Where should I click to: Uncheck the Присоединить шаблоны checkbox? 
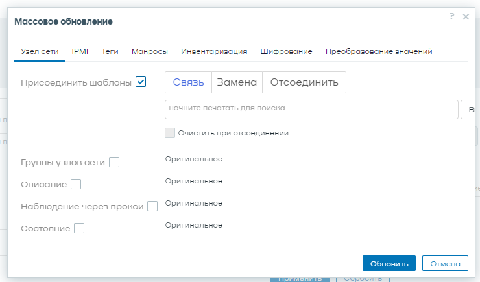tap(141, 82)
